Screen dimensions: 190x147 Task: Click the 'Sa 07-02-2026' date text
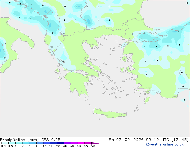point(126,140)
